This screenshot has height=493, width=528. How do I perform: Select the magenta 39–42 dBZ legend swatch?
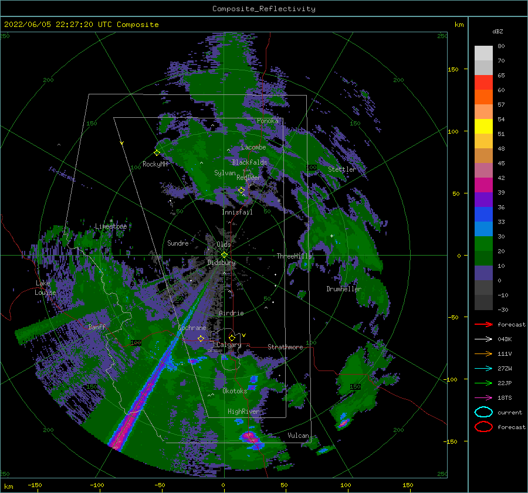[483, 185]
